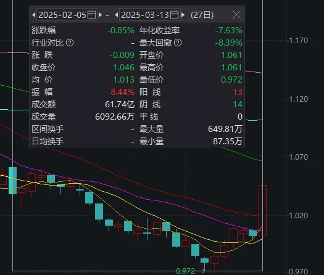324x275 pixels.
Task: Click the 最大回撤 help question-mark icon
Action: 178,43
